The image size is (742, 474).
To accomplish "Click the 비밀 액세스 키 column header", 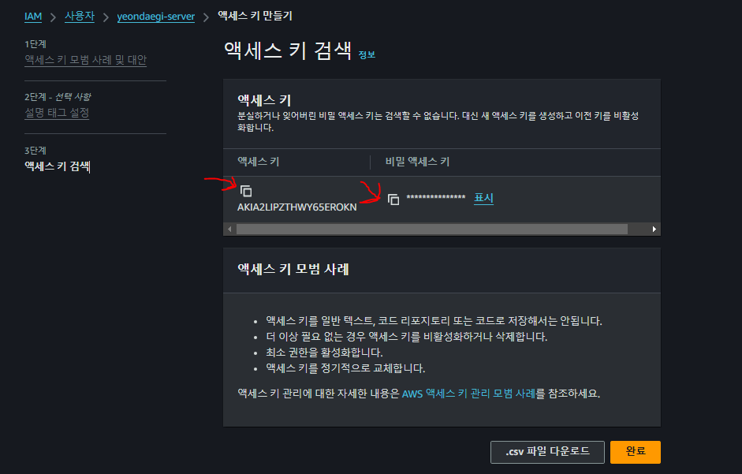I will (417, 162).
